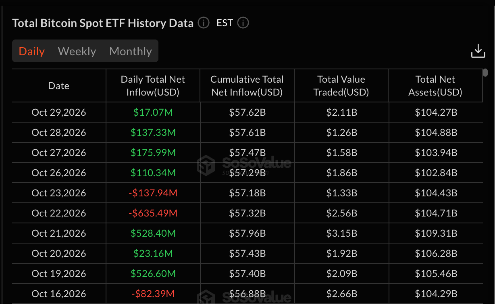The height and width of the screenshot is (304, 495).
Task: Click the $1.33B value traded cell
Action: [x=342, y=193]
